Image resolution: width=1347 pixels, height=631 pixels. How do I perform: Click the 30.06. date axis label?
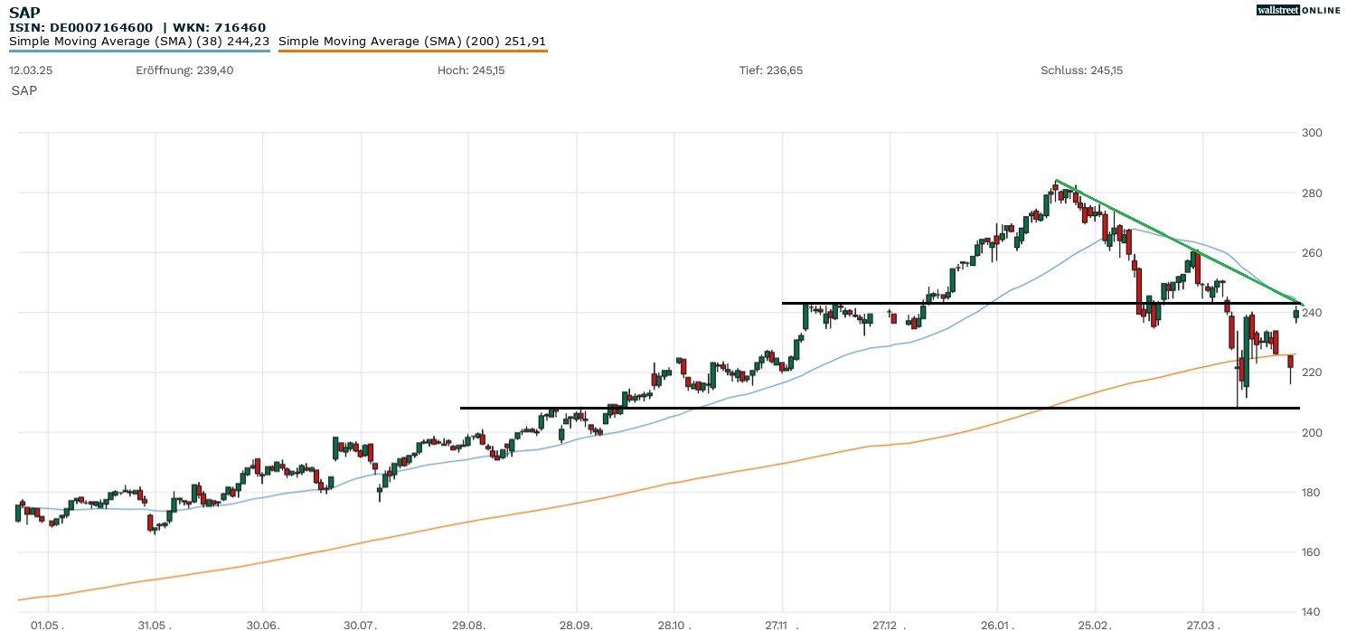coord(262,625)
